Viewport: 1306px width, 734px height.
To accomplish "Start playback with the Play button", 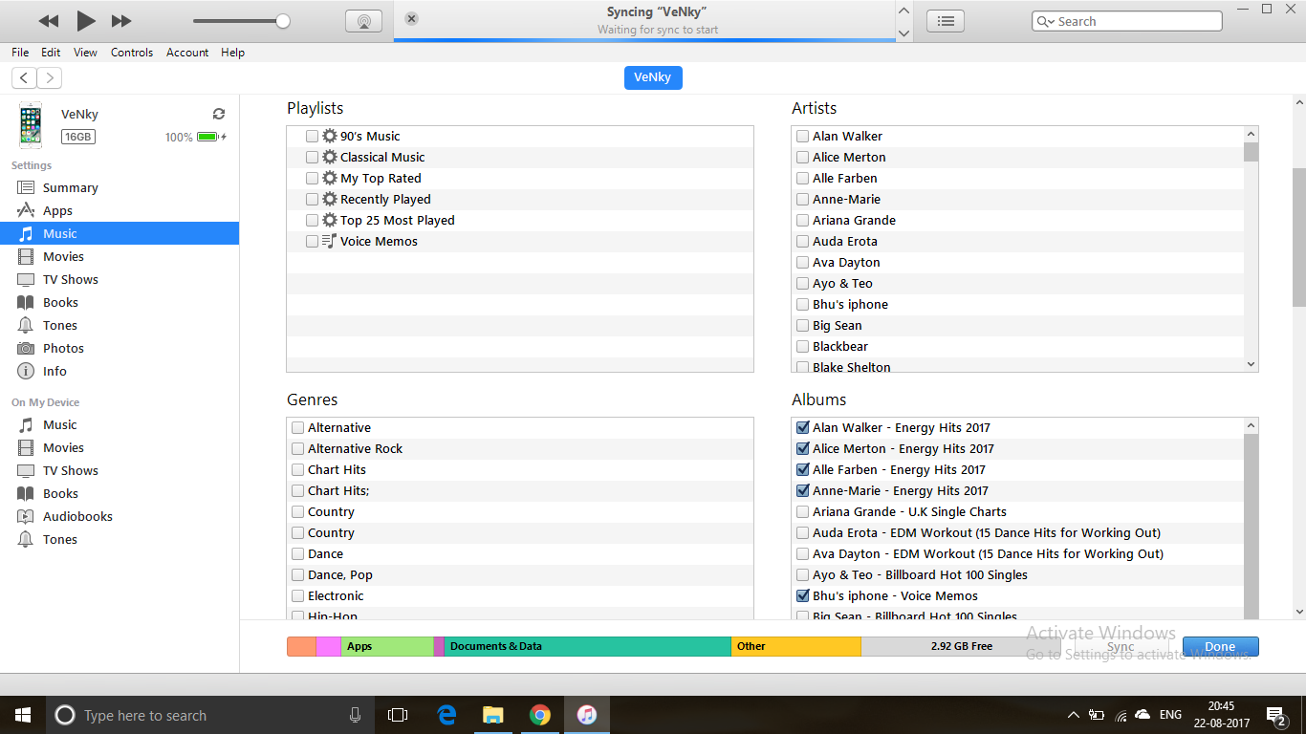I will (x=85, y=20).
